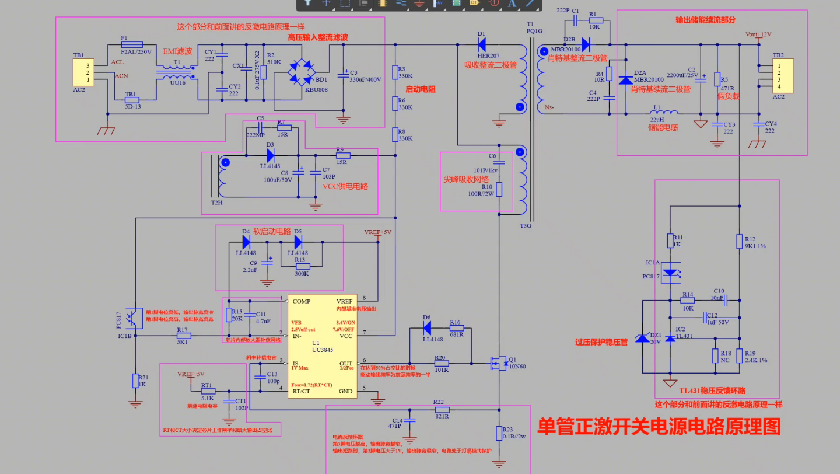Click the Vout+12V net label
The image size is (840, 474).
tap(758, 34)
